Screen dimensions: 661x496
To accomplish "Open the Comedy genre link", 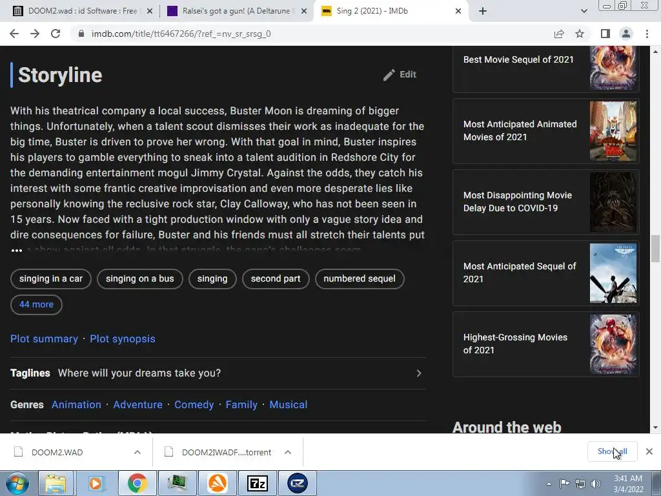I will point(194,405).
